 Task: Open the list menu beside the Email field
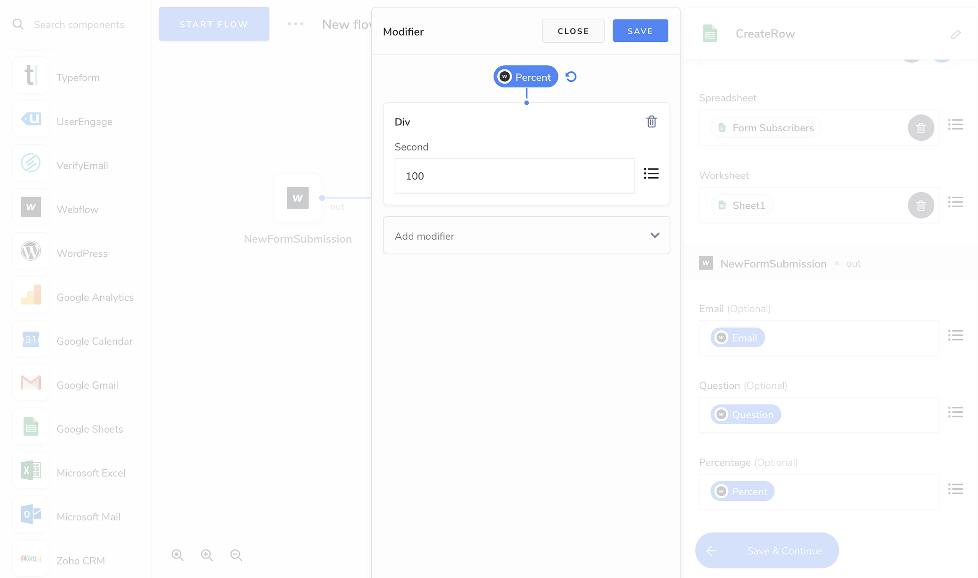click(955, 335)
